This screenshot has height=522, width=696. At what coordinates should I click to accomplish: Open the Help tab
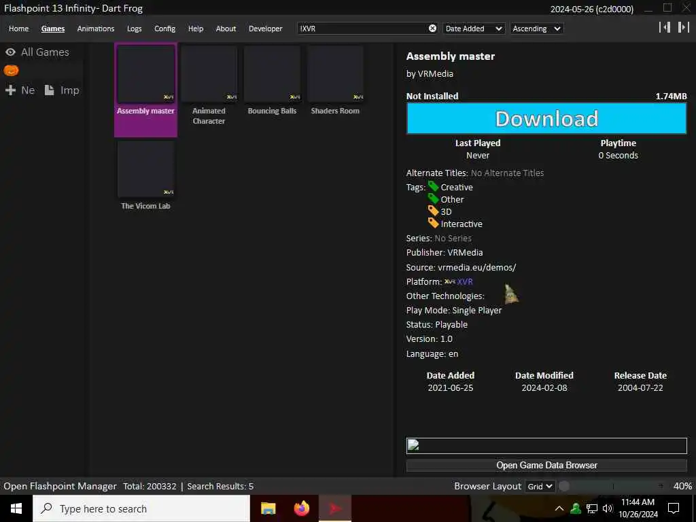195,29
